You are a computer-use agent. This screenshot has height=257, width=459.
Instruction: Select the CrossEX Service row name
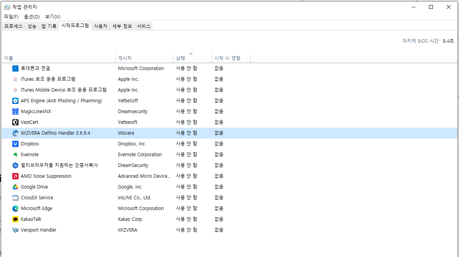(x=37, y=198)
